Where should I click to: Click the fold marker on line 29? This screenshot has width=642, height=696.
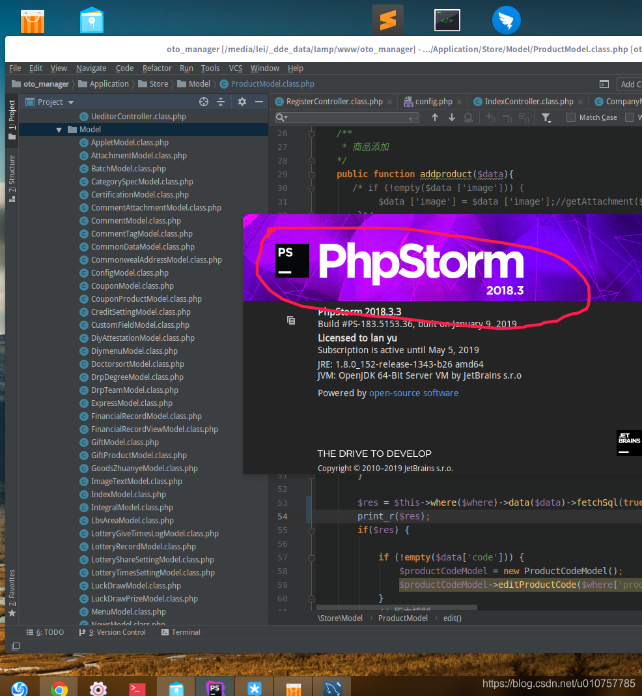312,175
